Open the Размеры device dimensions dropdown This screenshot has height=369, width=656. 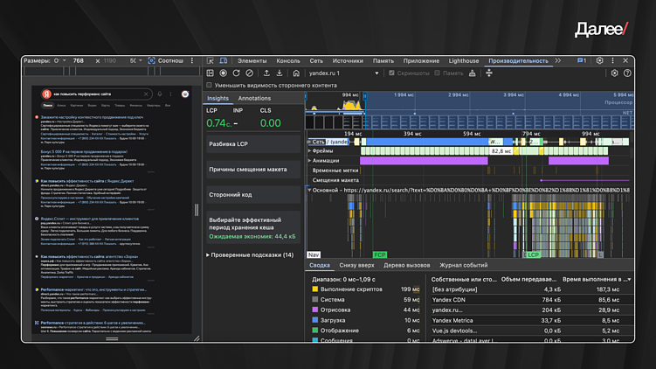[59, 60]
